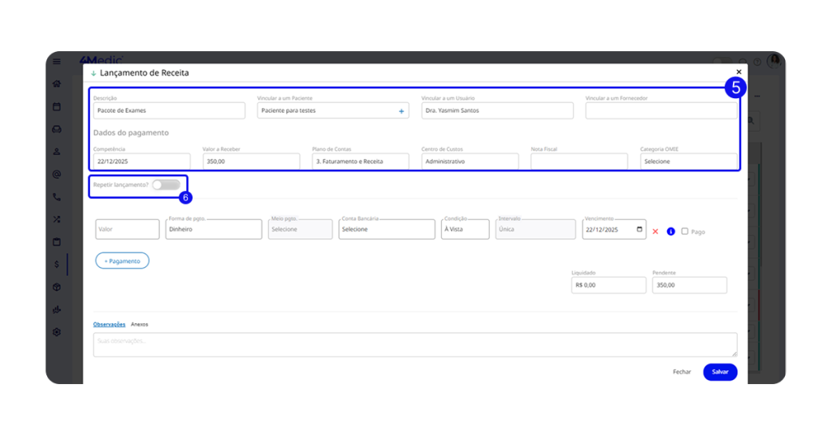Screen dimensions: 832x436
Task: Switch to the Anexos tab
Action: point(140,324)
